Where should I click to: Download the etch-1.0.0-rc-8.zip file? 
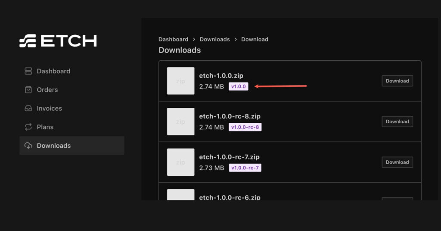tap(397, 122)
